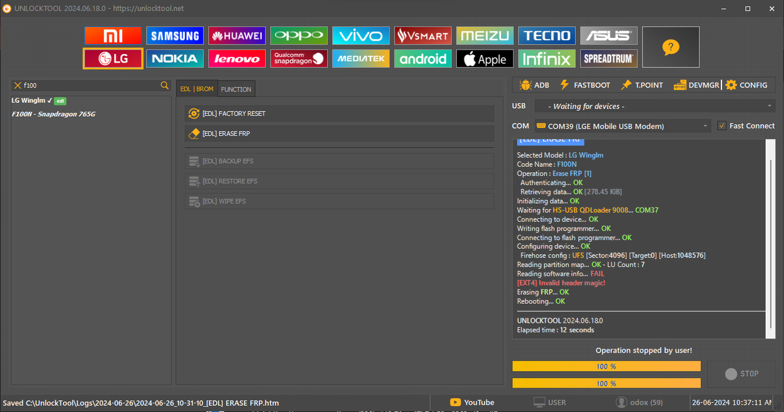Click the USER entry in status bar
This screenshot has height=412, width=784.
pos(549,402)
